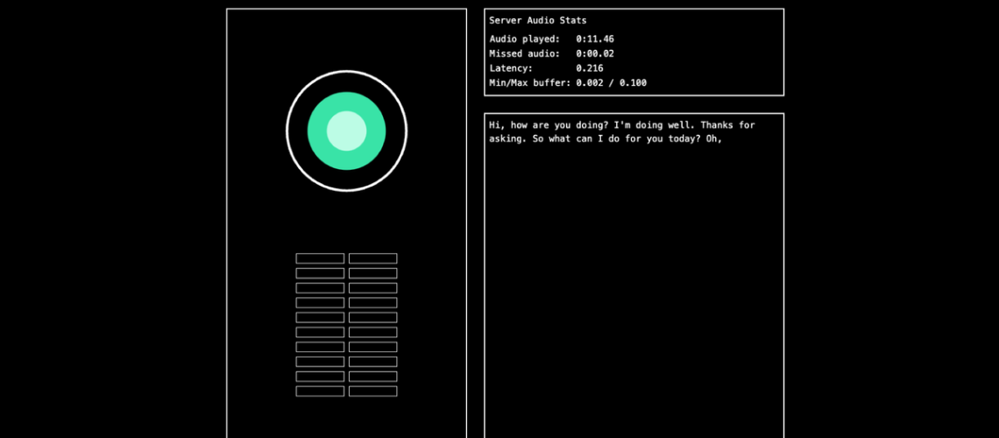The height and width of the screenshot is (438, 999).
Task: Click the bottom-left level meter bar
Action: click(x=320, y=391)
